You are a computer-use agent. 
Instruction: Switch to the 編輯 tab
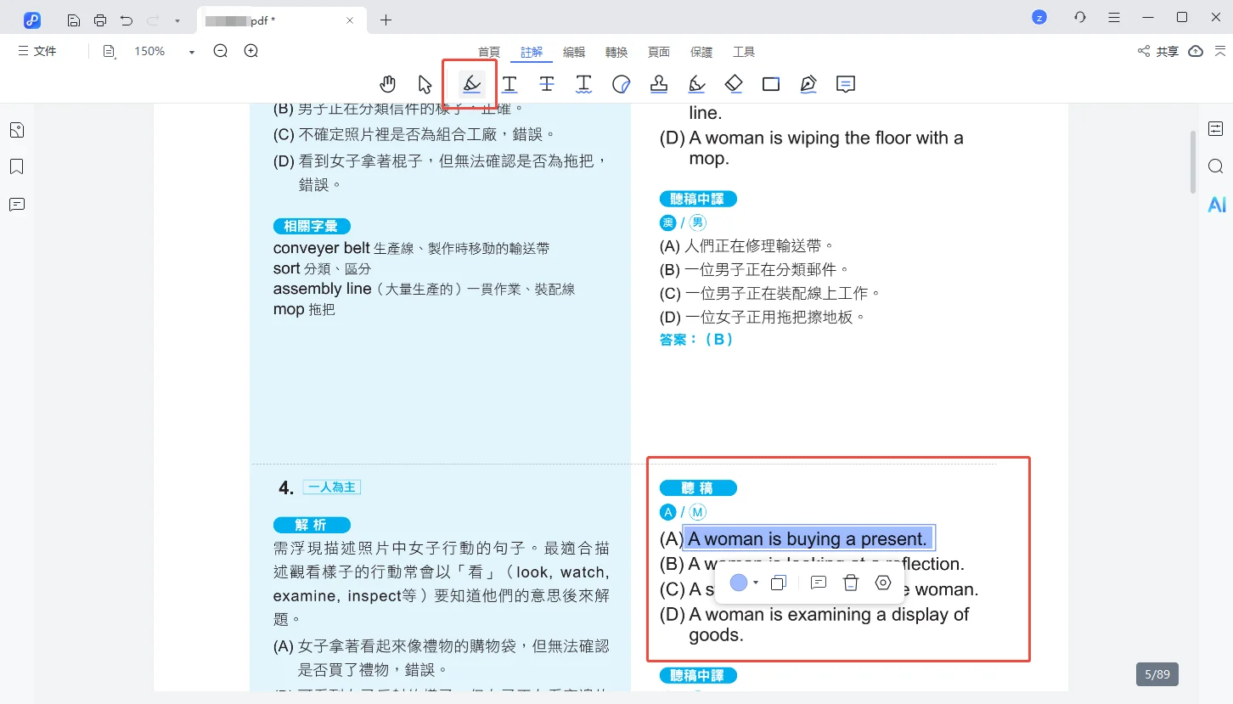(x=574, y=52)
